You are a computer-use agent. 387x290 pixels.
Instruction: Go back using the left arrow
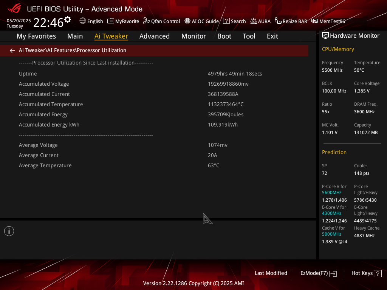pyautogui.click(x=12, y=51)
